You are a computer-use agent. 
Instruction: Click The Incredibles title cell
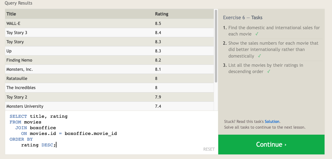click(21, 88)
